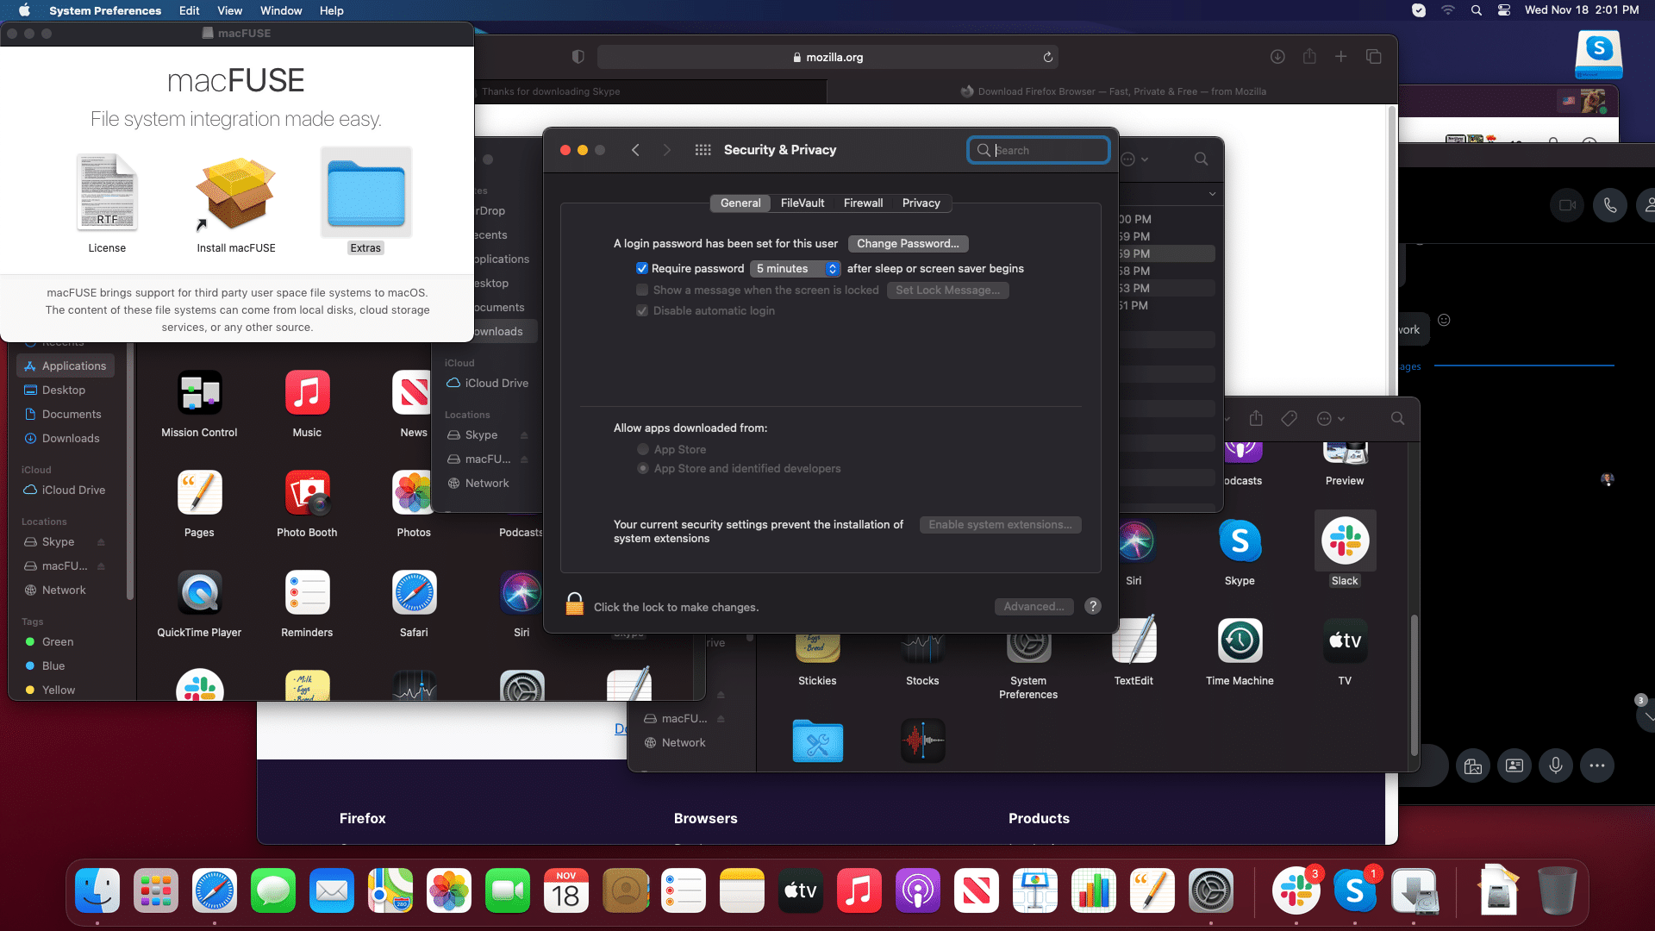Screen dimensions: 1655x931
Task: Click the Change Password button
Action: 908,243
